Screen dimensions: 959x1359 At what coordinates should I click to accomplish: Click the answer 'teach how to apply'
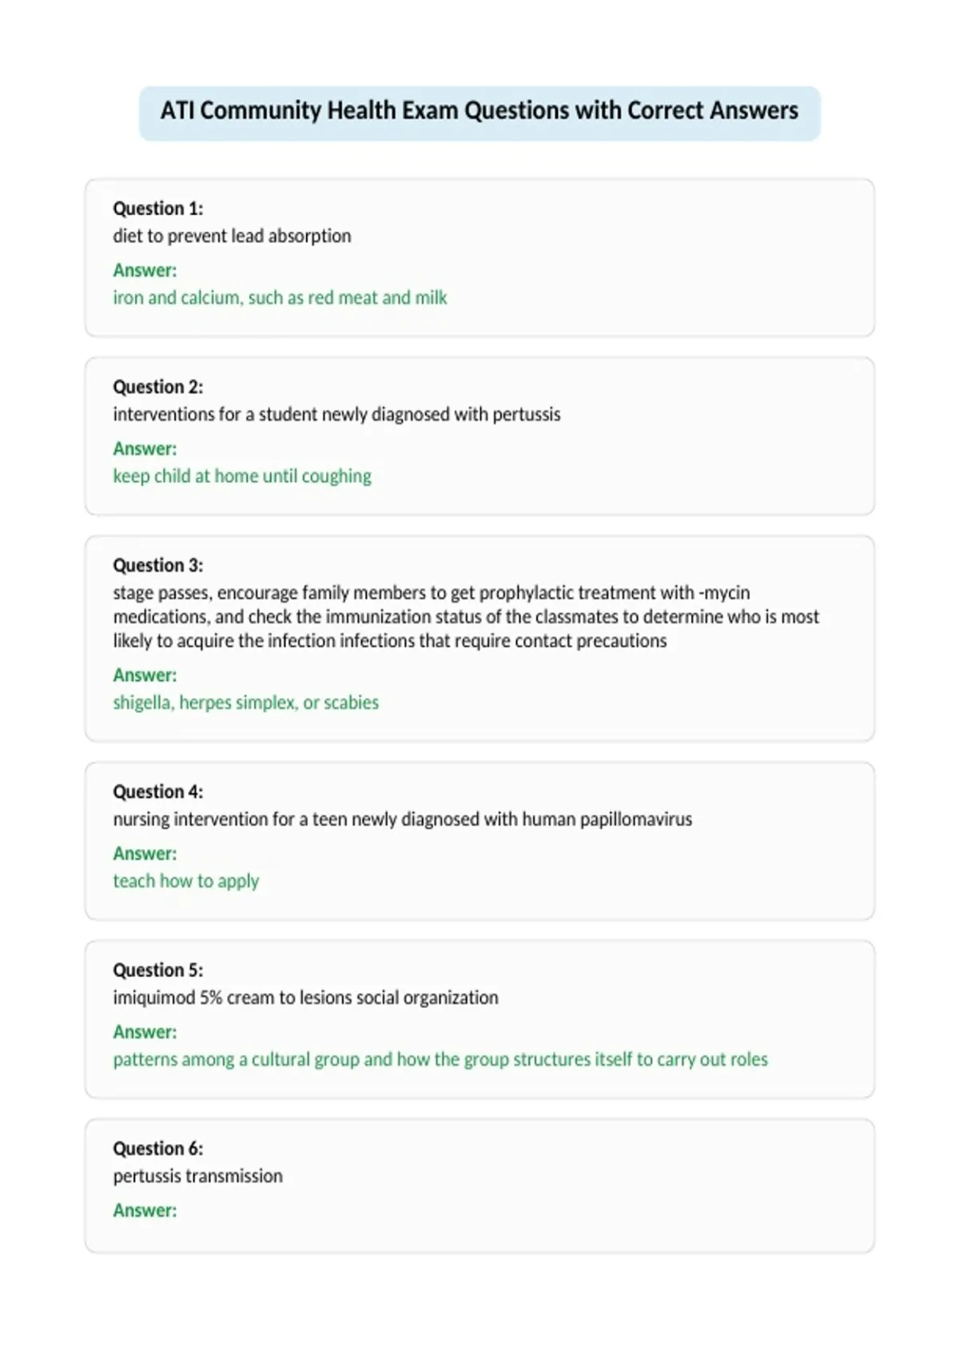[186, 881]
